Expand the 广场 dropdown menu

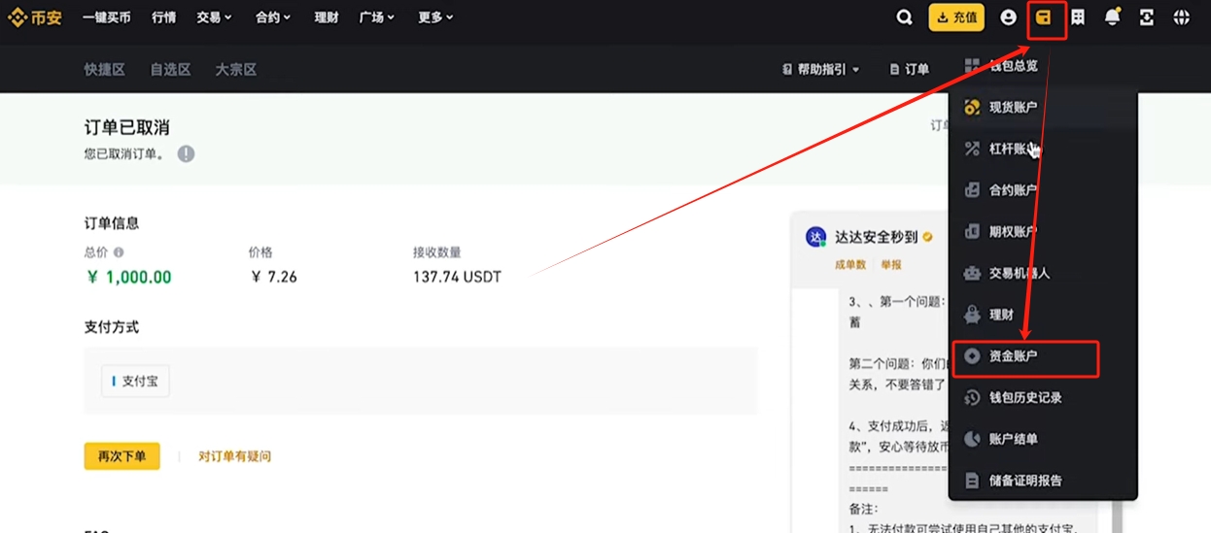tap(376, 17)
